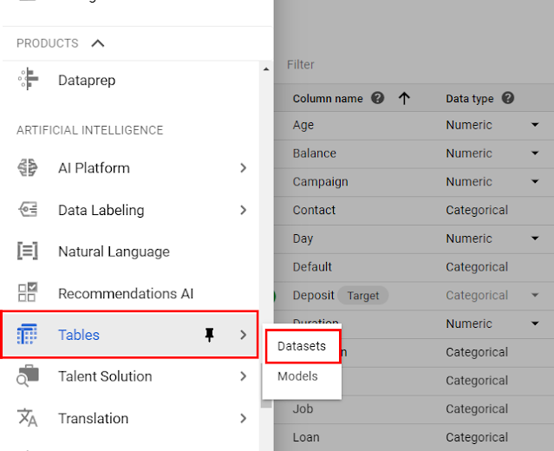Expand the Data Labeling submenu arrow
554x451 pixels.
coord(243,210)
